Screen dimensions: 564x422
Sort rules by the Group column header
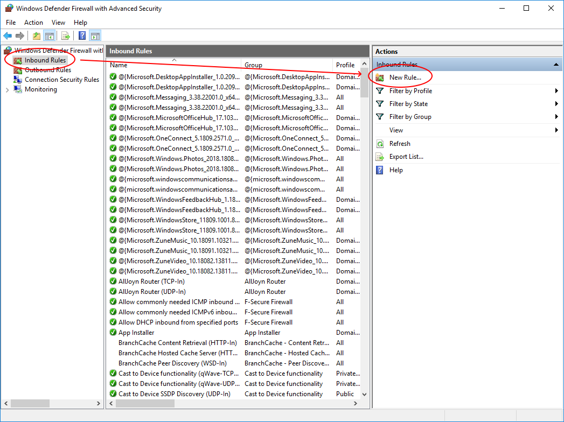coord(287,65)
